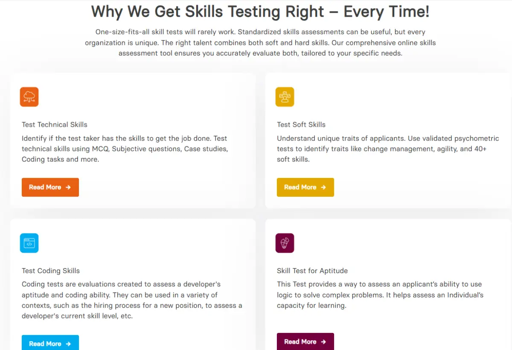Click the orange cloud technical skills icon
Screen dimensions: 512x350
29,97
